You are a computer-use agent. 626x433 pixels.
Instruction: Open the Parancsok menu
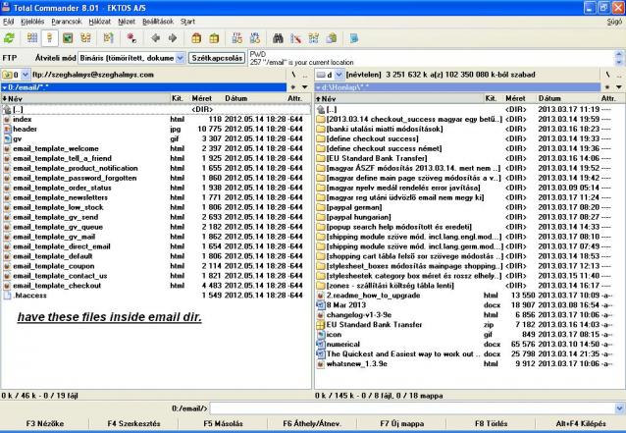pyautogui.click(x=67, y=22)
